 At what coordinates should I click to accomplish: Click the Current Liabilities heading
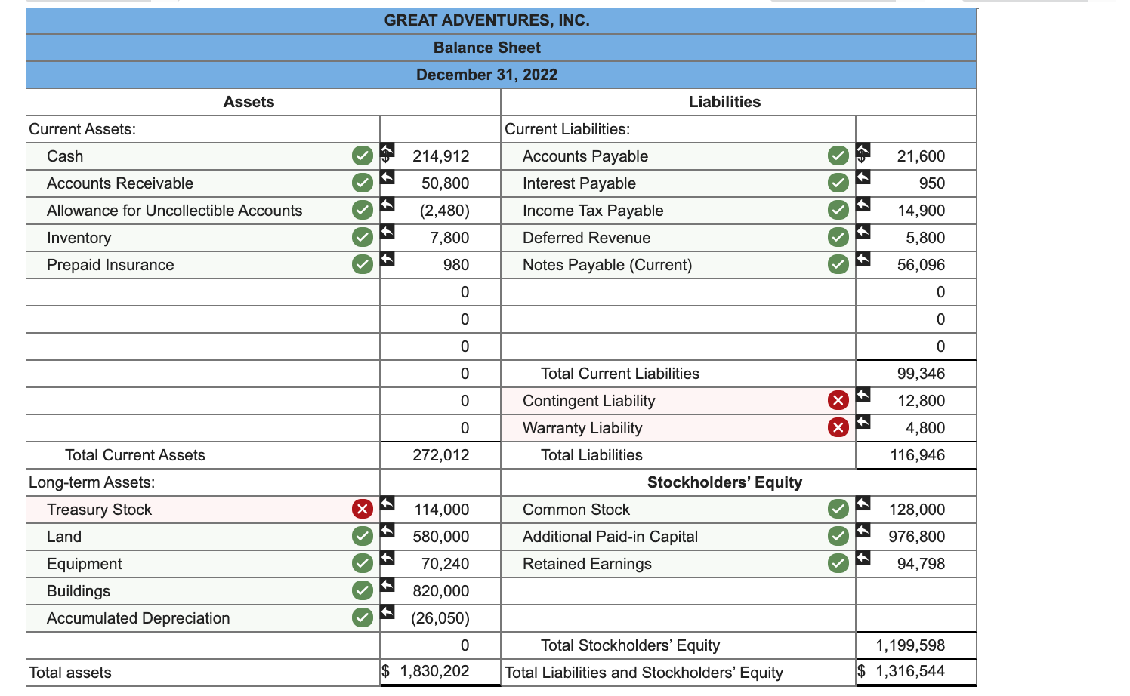567,129
